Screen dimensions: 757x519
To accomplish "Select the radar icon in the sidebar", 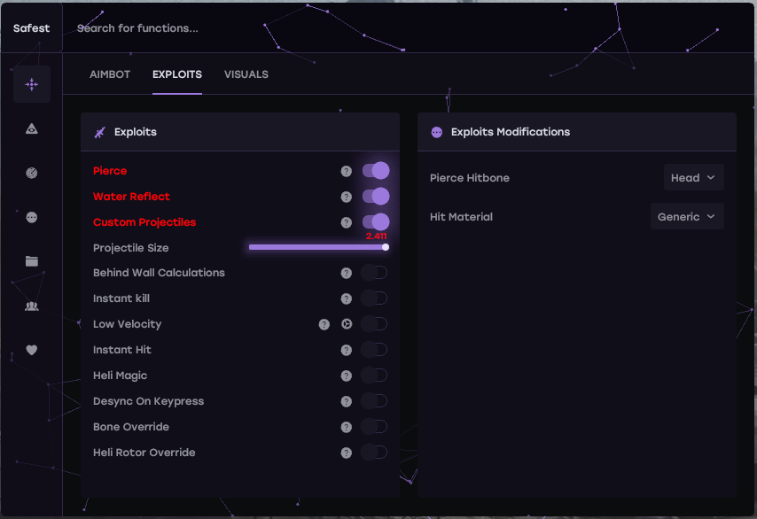I will click(x=32, y=174).
